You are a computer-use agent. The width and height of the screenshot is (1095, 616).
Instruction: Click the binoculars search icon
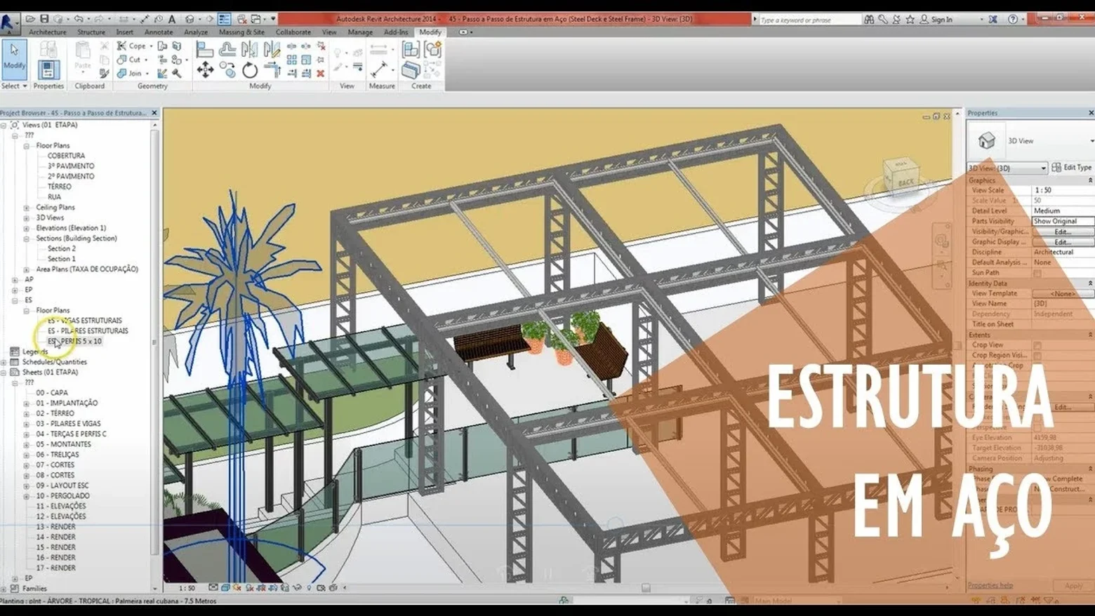[x=869, y=19]
